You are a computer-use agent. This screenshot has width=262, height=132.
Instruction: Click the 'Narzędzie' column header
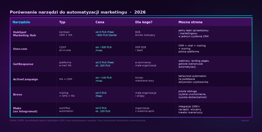coord(21,22)
